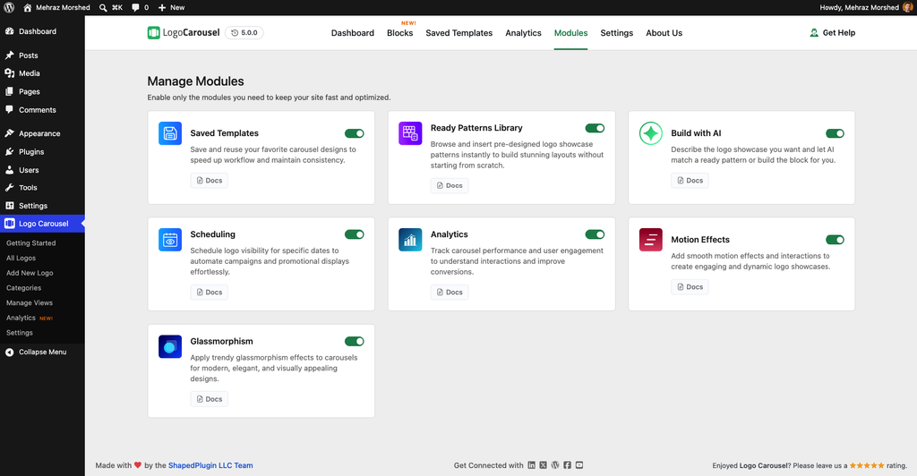This screenshot has width=917, height=476.
Task: Click the plus New icon in admin bar
Action: (162, 7)
